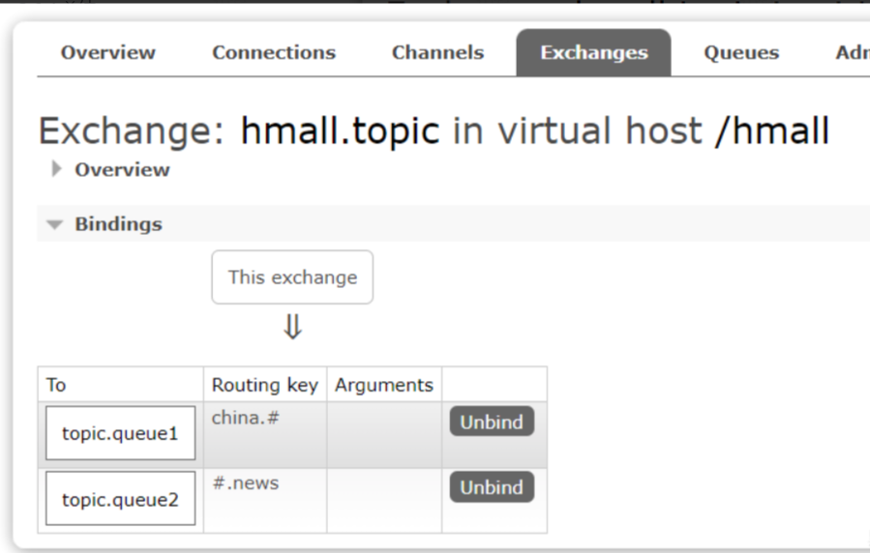Click the 'Routing key' column header
Screen dimensions: 870x553
point(264,385)
